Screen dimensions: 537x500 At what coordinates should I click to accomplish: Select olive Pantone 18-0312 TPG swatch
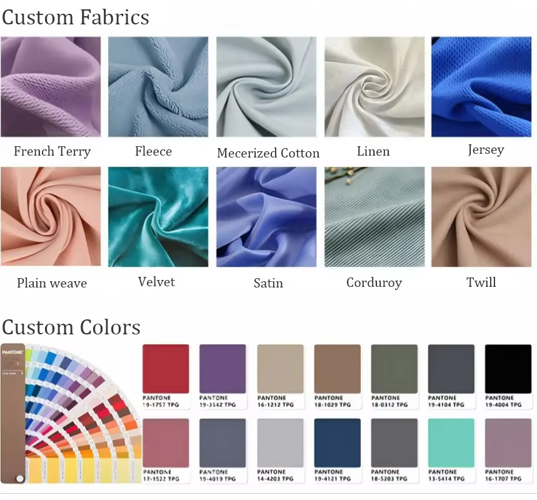point(394,376)
